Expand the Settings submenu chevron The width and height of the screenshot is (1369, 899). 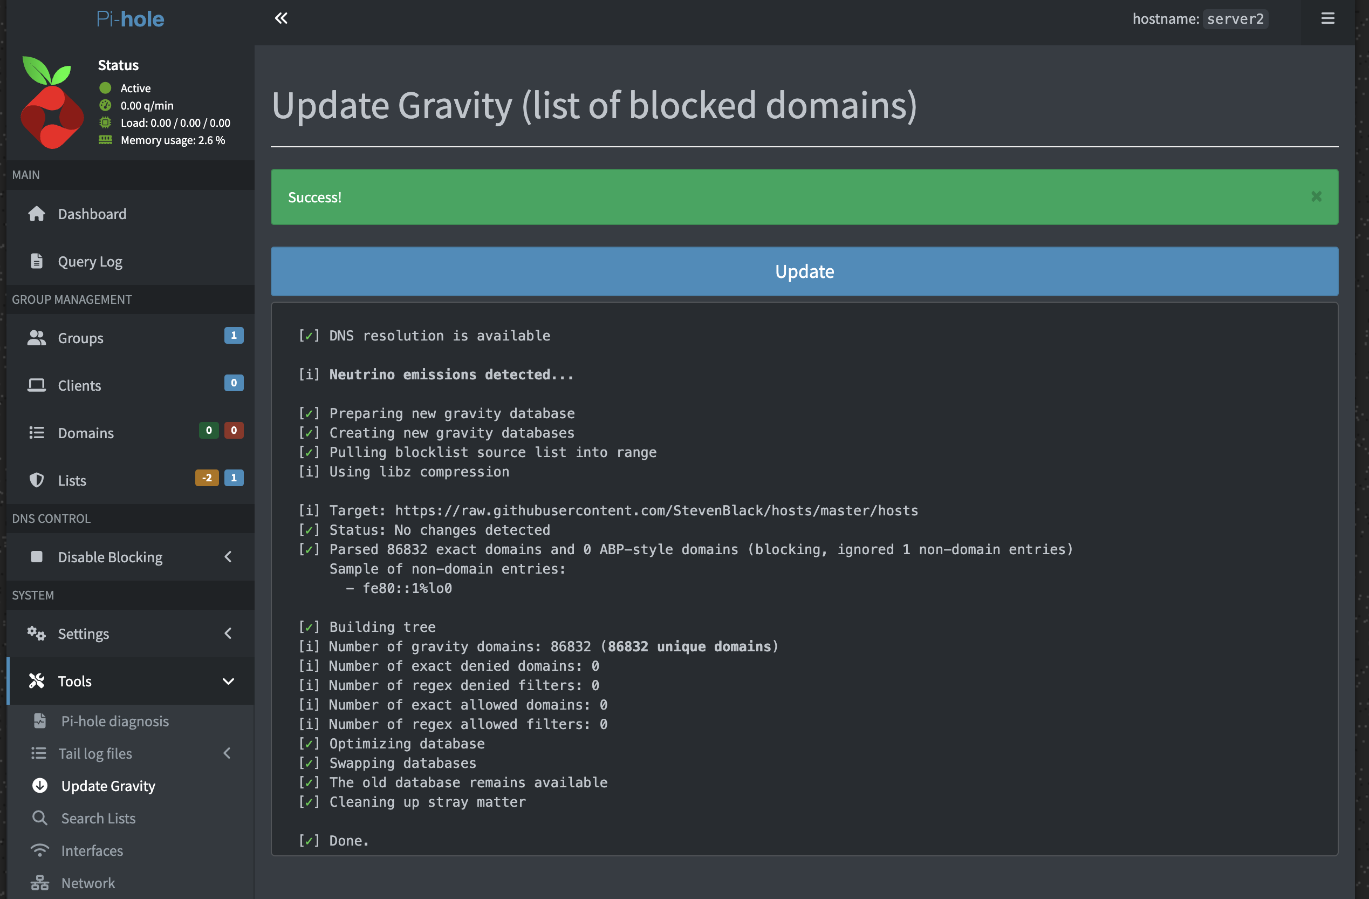click(228, 633)
